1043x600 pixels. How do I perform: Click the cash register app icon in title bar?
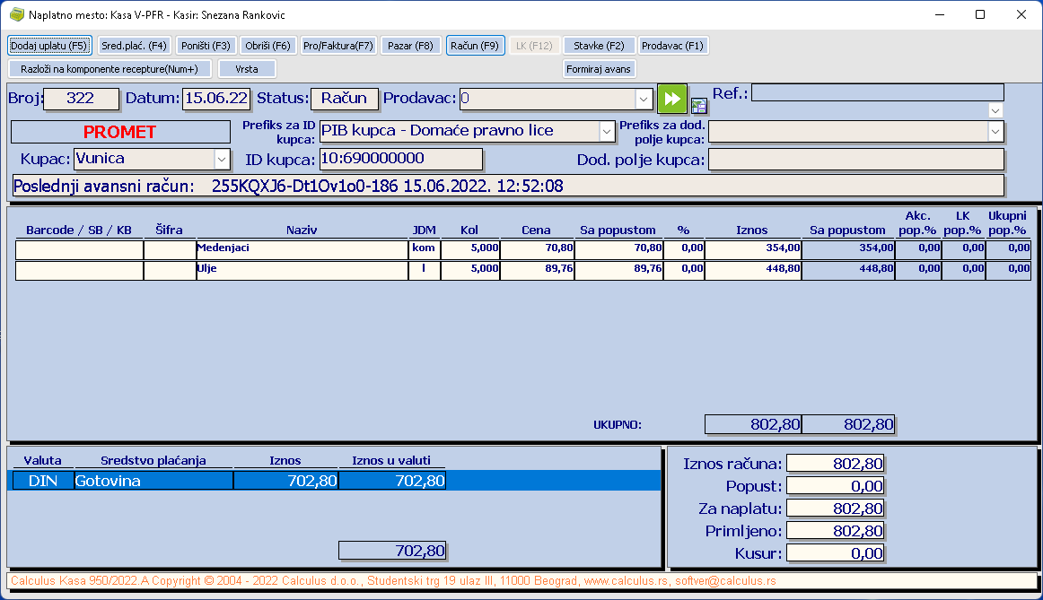(x=17, y=14)
